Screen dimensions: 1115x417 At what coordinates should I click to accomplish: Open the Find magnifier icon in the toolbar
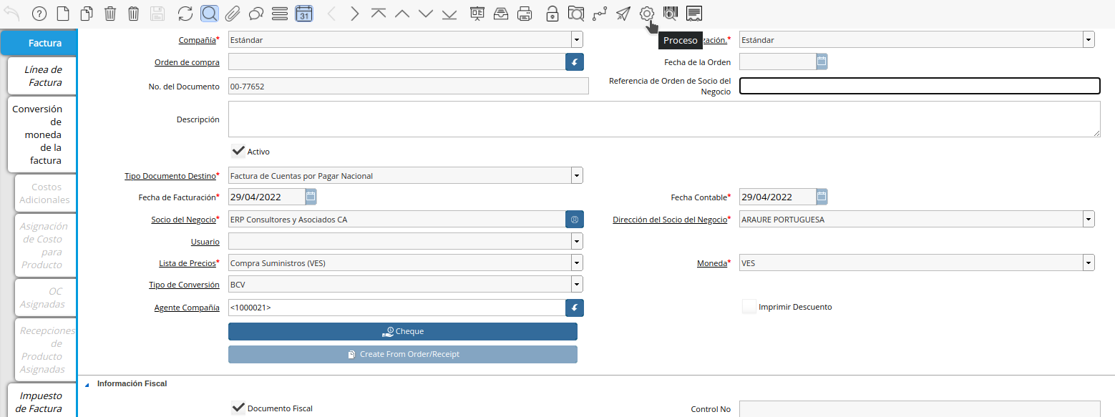[209, 14]
